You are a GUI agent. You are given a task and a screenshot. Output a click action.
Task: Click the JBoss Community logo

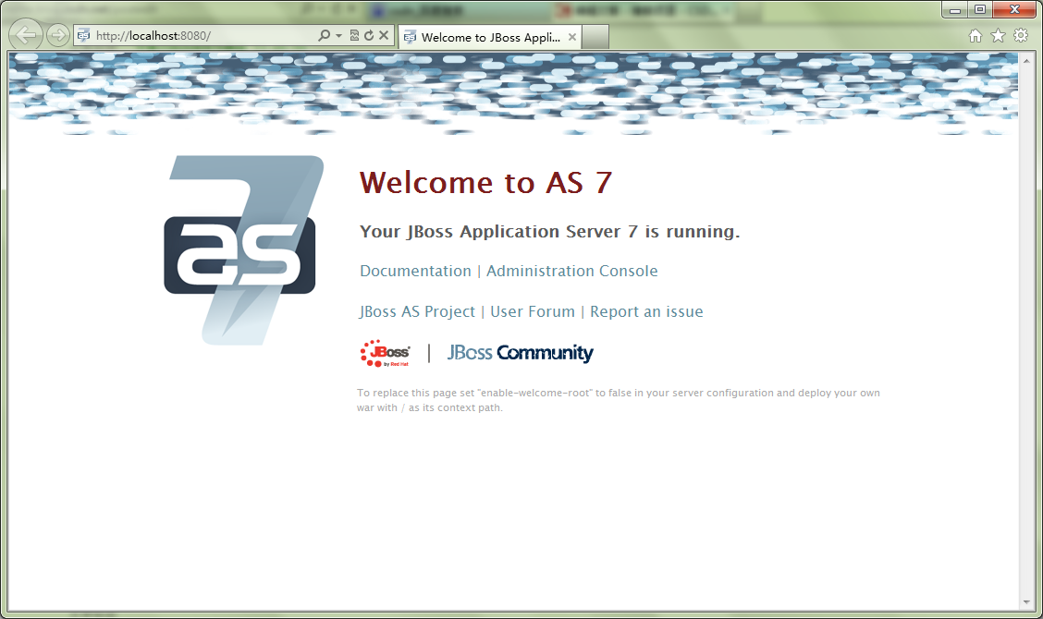pos(521,353)
